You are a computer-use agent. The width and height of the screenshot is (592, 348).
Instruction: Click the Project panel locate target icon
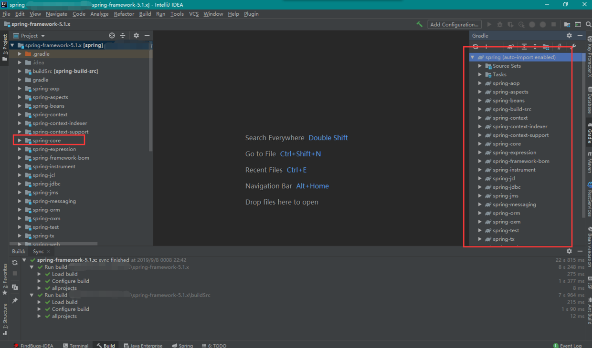coord(112,35)
